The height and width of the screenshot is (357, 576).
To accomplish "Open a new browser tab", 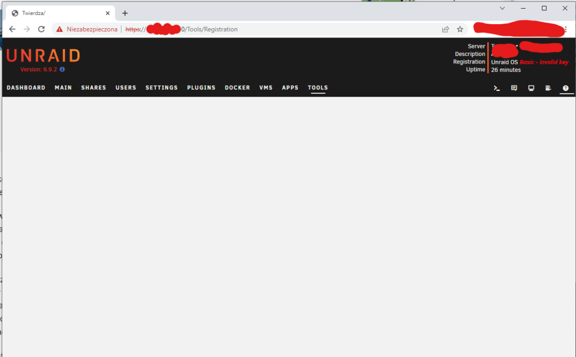I will (125, 13).
